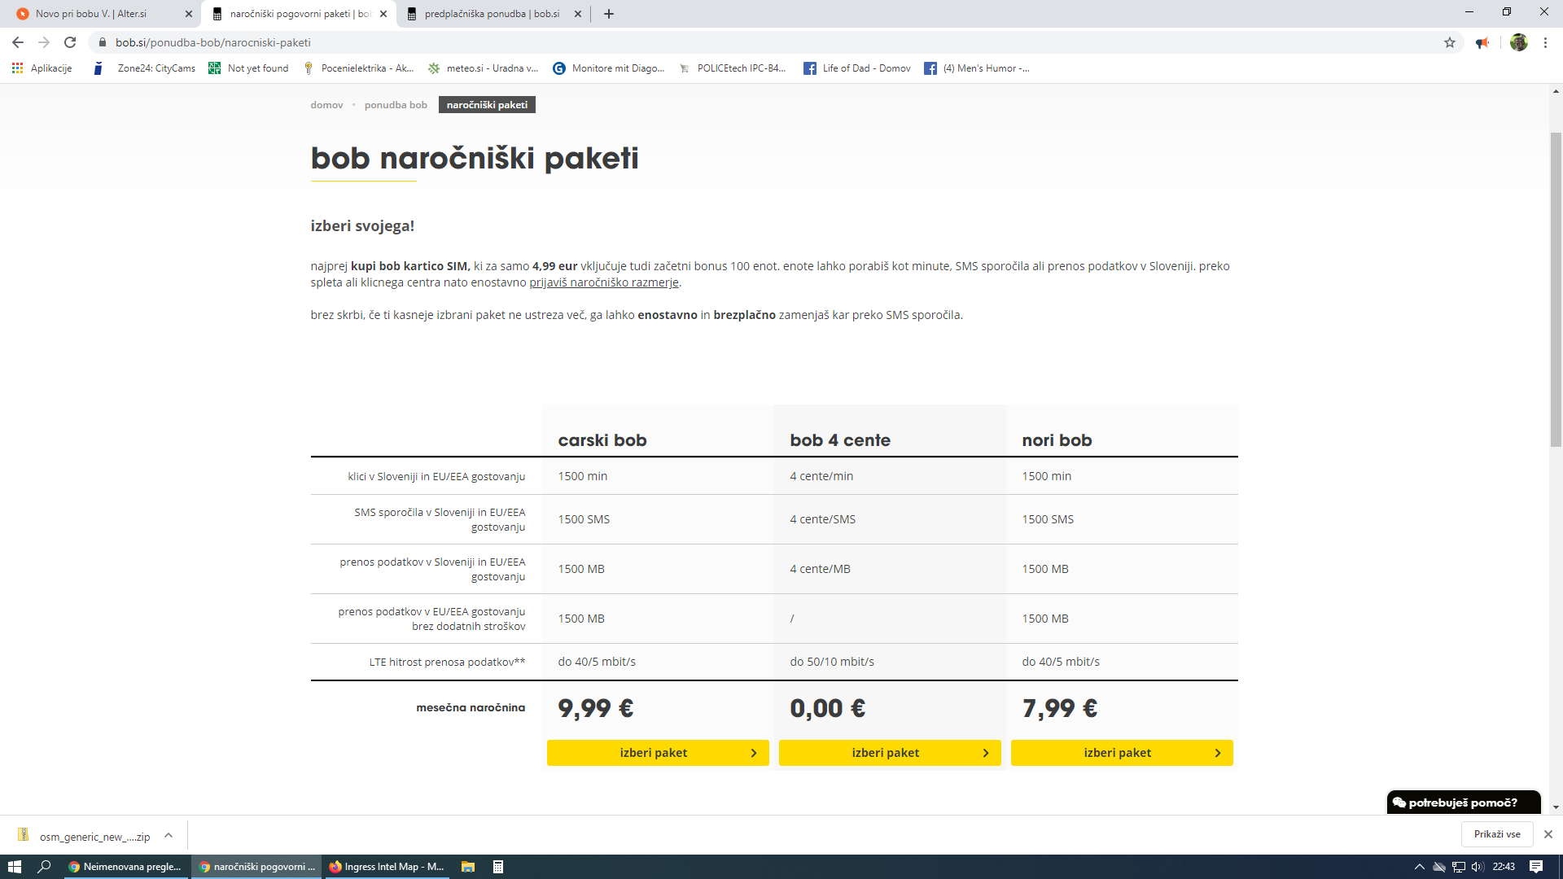
Task: Click 'naročniški paketi' breadcrumb
Action: [487, 105]
